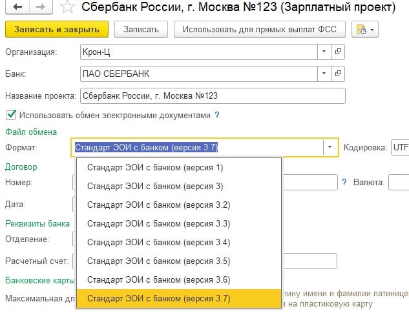Click the forward navigation arrow
Image resolution: width=409 pixels, height=313 pixels.
click(x=41, y=8)
